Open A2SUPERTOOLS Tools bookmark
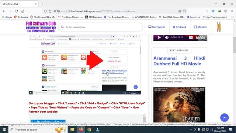Screen dimensions: 236x133 [x=144, y=17]
